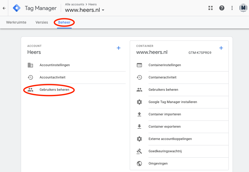This screenshot has width=249, height=172.
Task: Click the Accountactiviteit history icon
Action: tap(30, 77)
